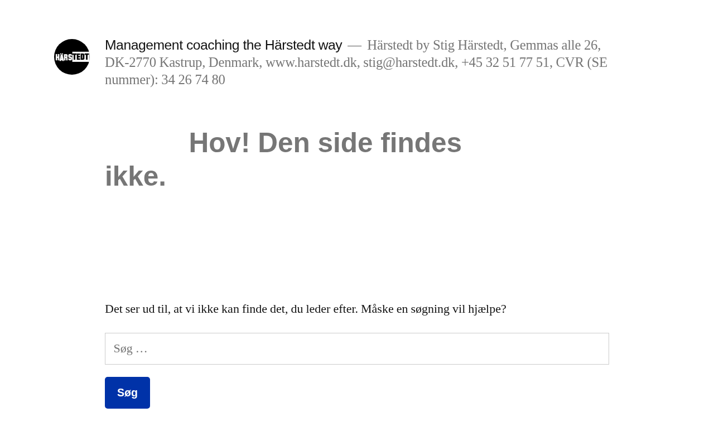
Task: Click the Måske en søgning vil hjælpe? sentence
Action: 433,309
